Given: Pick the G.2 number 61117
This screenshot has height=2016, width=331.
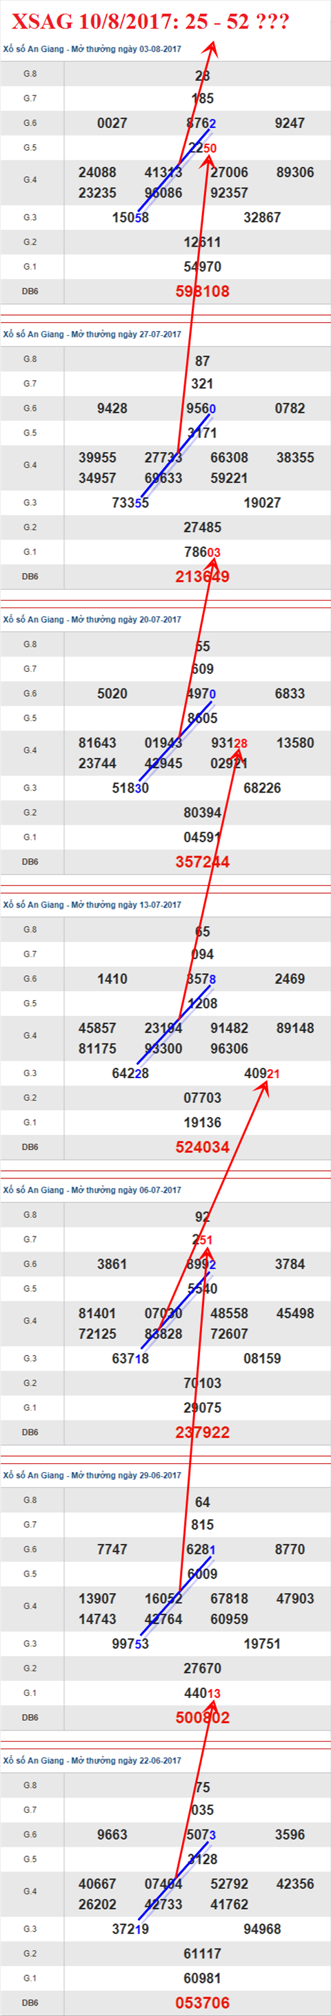Looking at the screenshot, I should [x=202, y=1954].
